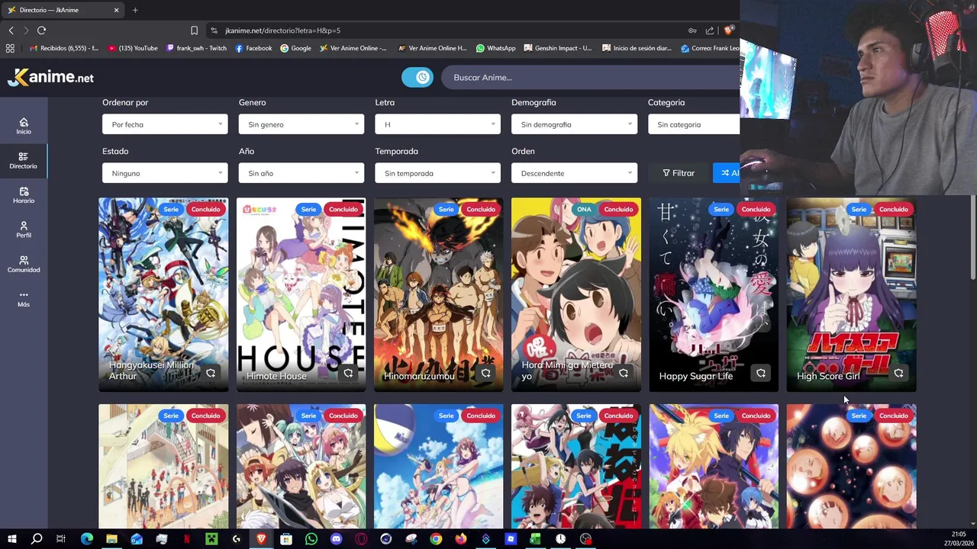Click the share icon in the address bar

tap(710, 30)
